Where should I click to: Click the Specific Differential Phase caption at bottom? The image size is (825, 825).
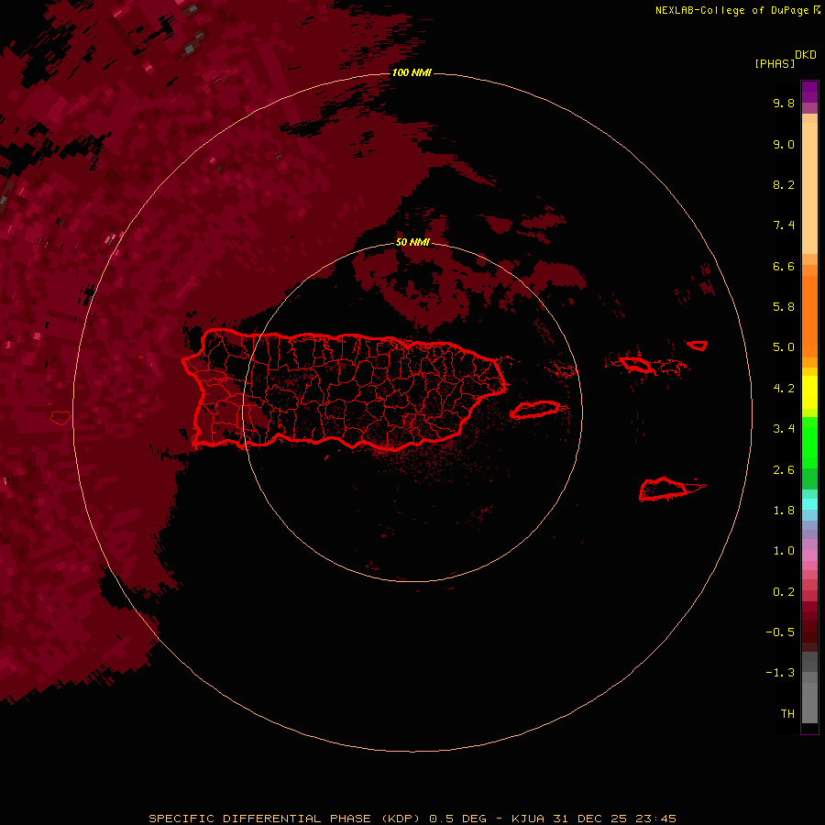(x=412, y=819)
